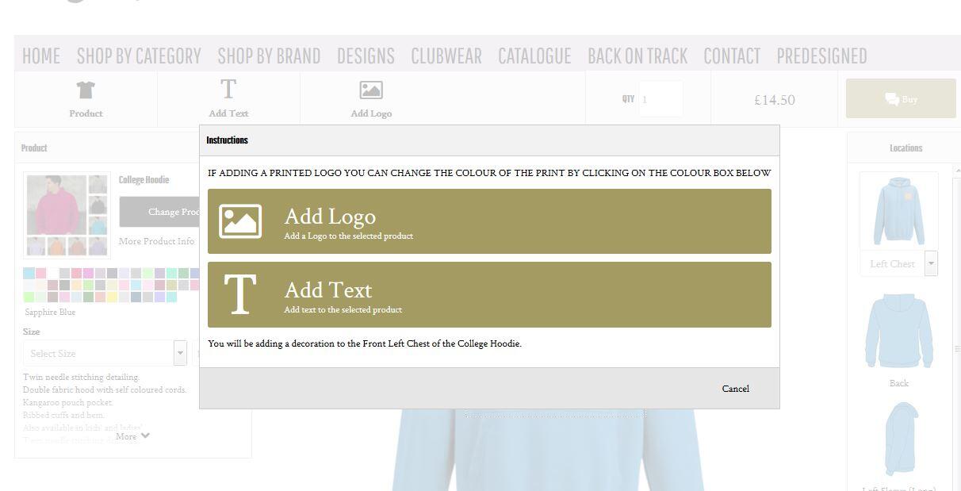Open the Select Size dropdown
Screen dimensions: 961x491
tap(180, 353)
